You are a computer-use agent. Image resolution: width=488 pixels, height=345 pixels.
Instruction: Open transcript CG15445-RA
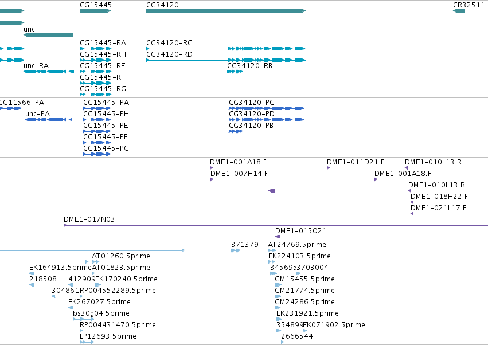(103, 43)
